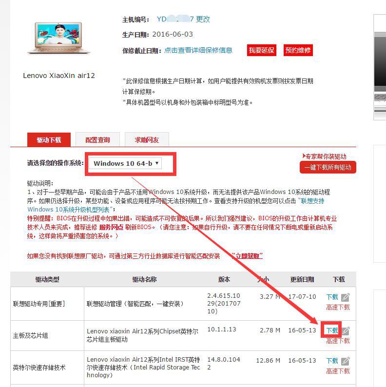This screenshot has height=387, width=386.
Task: Download Intel IRST driver via 下载
Action: (332, 361)
